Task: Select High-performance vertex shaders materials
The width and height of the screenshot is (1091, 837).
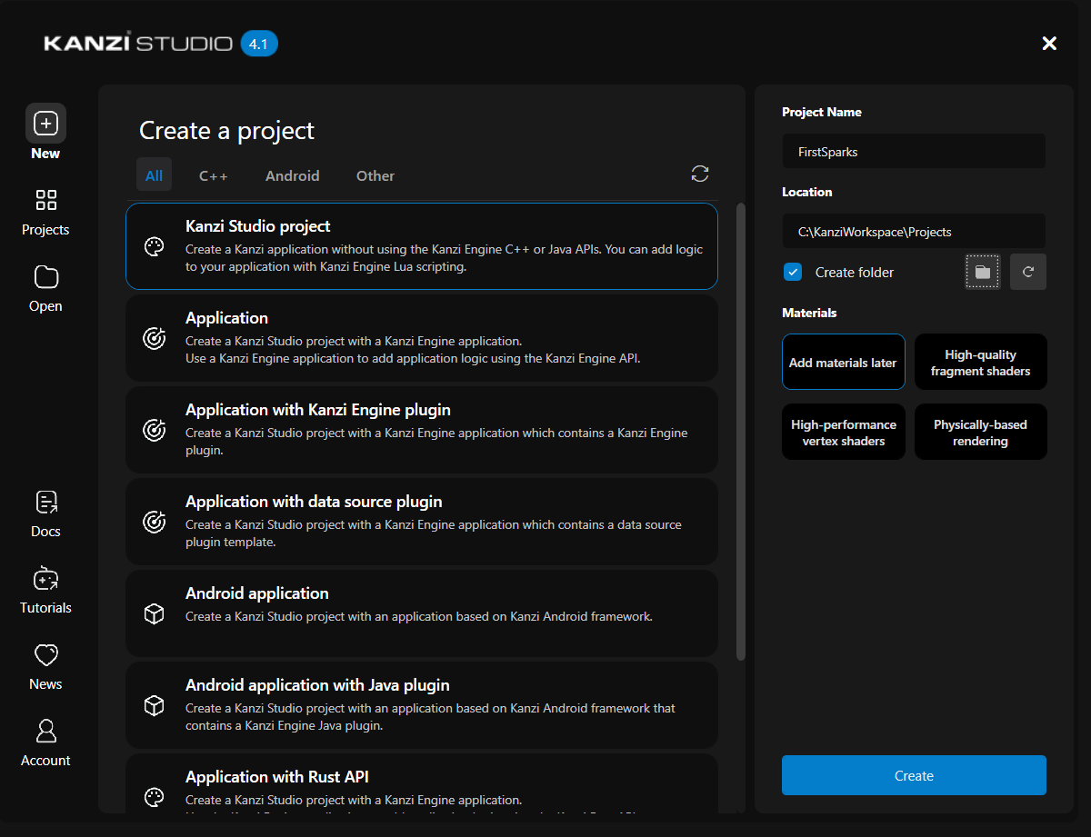Action: (843, 432)
